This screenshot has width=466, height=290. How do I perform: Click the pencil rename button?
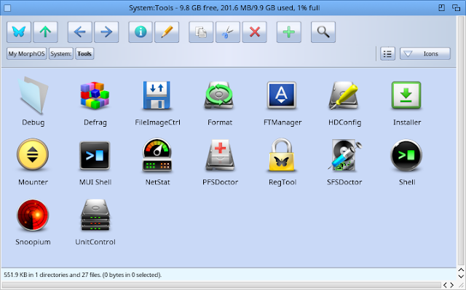167,32
